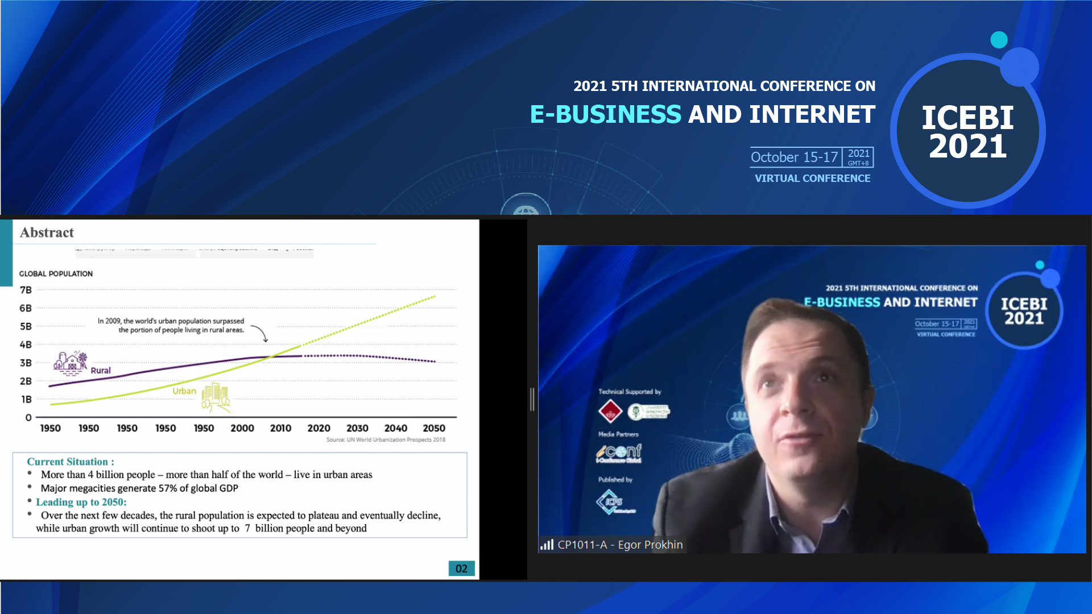This screenshot has width=1092, height=614.
Task: Click the shared slide titled Abstract
Action: tap(239, 399)
